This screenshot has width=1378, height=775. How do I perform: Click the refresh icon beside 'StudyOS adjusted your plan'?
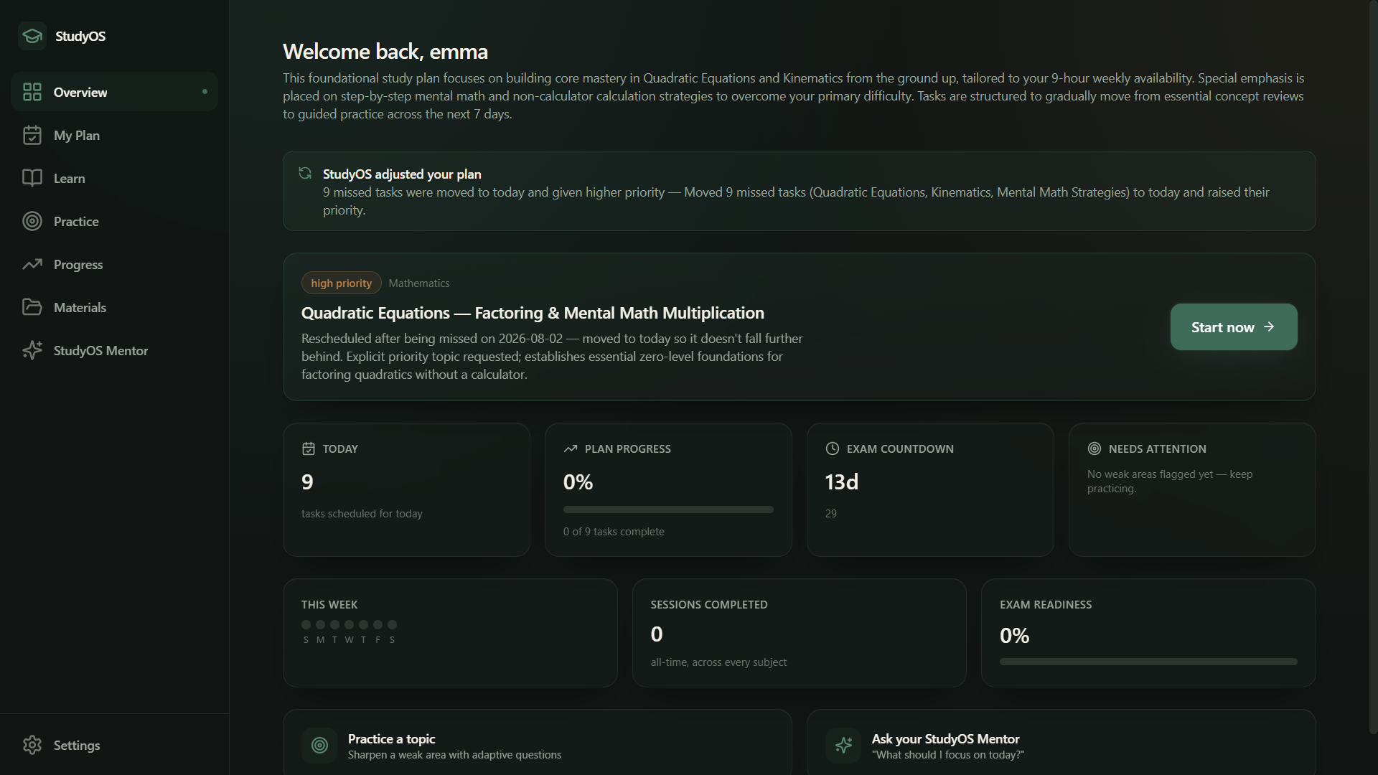305,173
